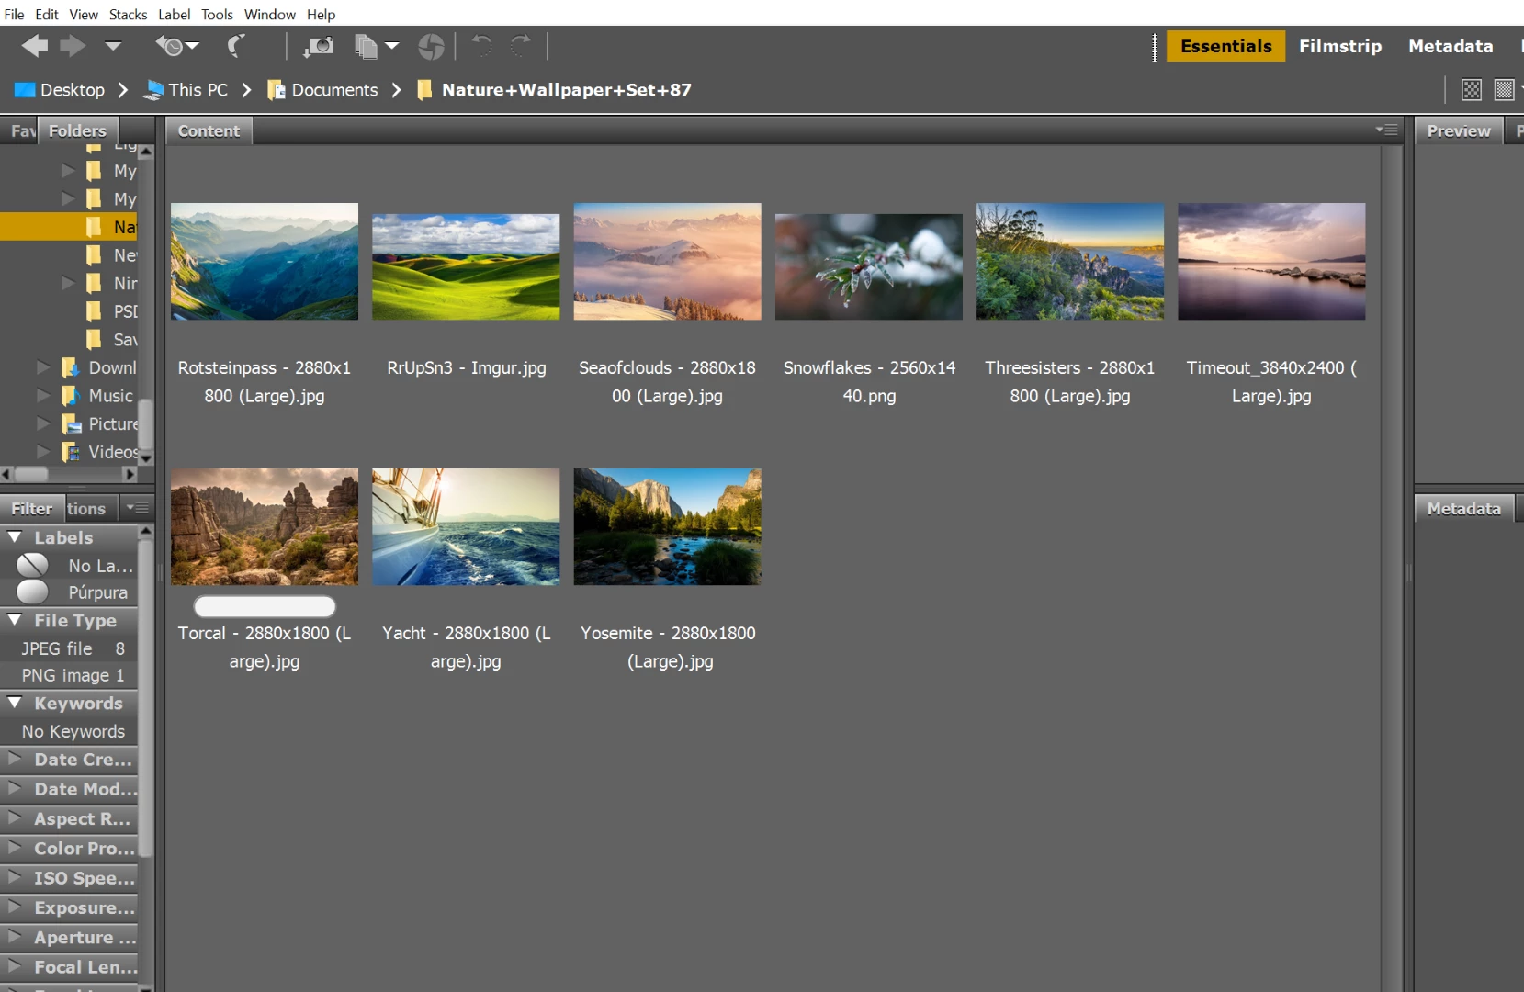1524x992 pixels.
Task: Select the Yacht image thumbnail
Action: [x=466, y=527]
